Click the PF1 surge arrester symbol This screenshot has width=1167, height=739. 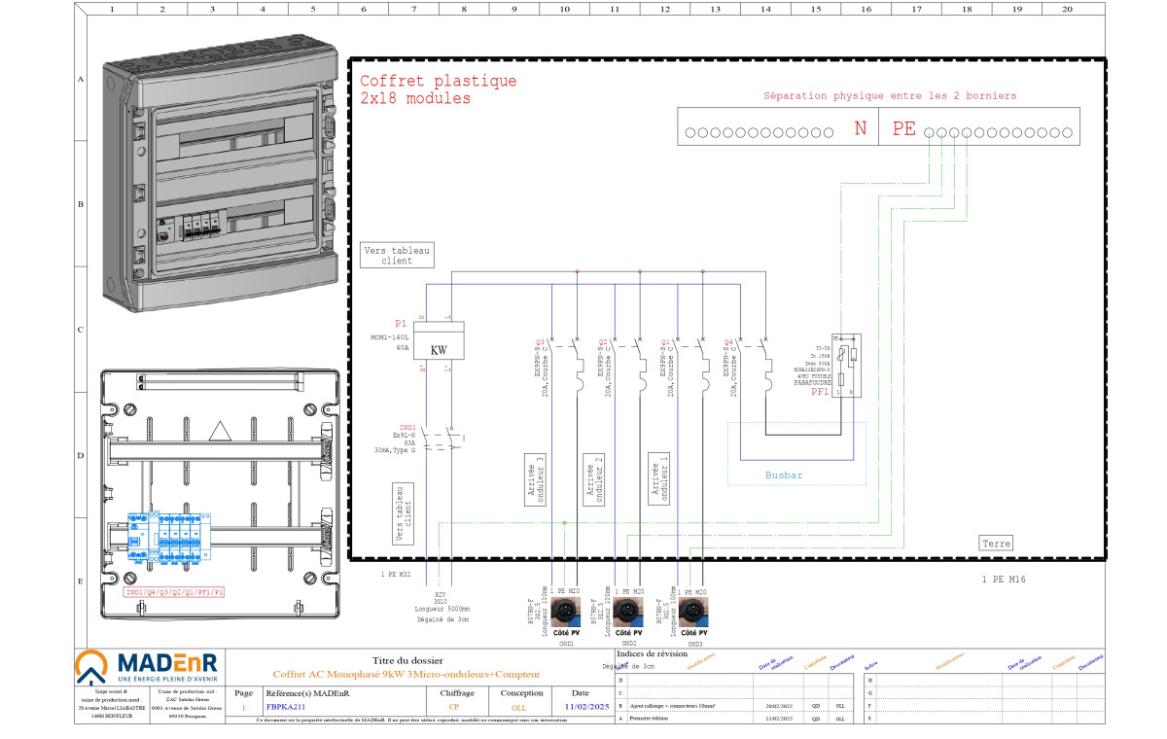(x=846, y=366)
